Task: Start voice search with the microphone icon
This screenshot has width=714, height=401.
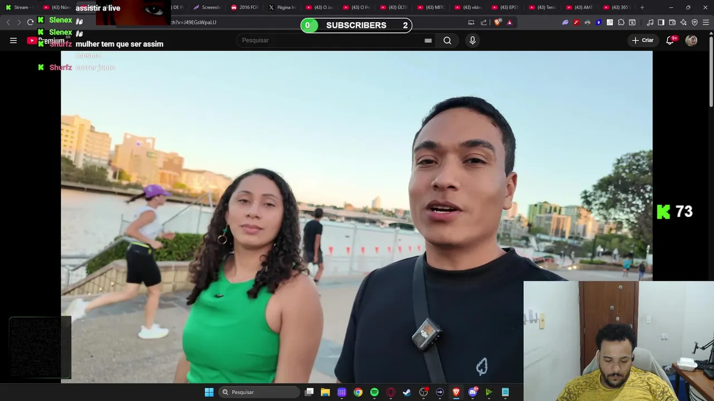Action: point(472,40)
